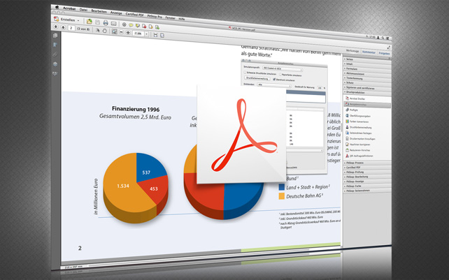Open bookmarks panel in left sidebar
The image size is (449, 280).
pyautogui.click(x=55, y=45)
